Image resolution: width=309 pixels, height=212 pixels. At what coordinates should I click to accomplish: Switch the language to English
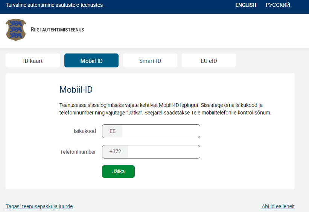coord(245,5)
